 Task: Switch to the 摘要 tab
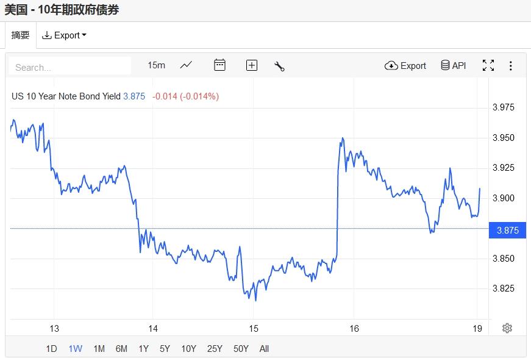click(x=21, y=35)
